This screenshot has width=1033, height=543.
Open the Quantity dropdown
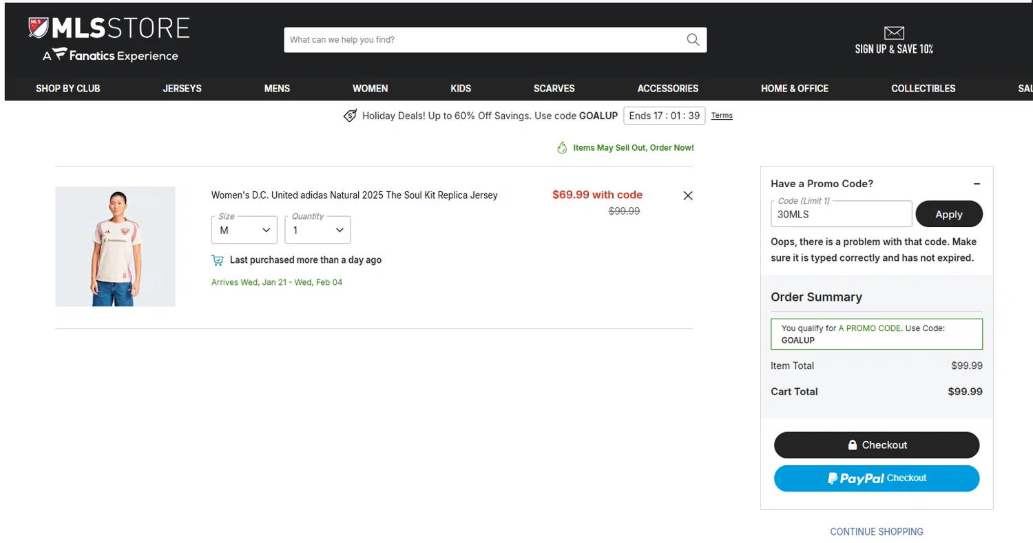317,230
